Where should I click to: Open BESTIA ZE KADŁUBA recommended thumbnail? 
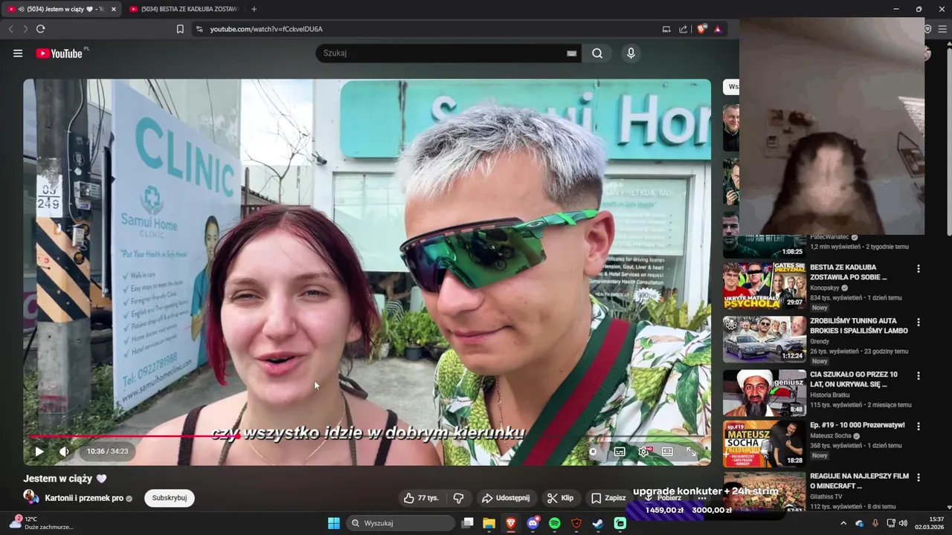764,285
